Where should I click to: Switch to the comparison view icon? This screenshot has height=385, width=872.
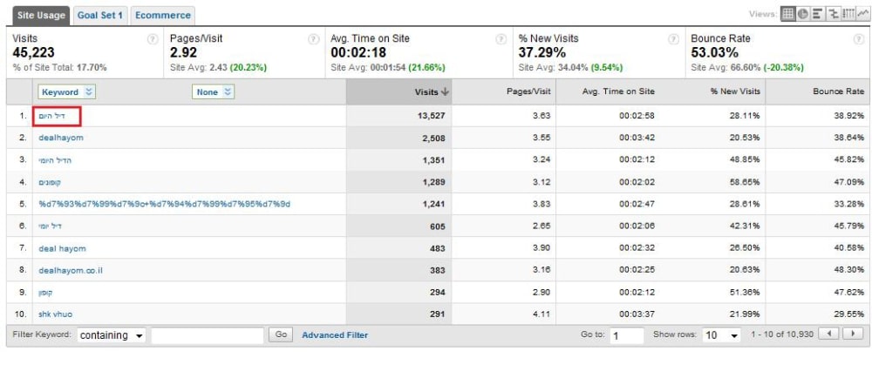833,15
